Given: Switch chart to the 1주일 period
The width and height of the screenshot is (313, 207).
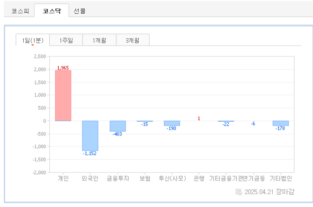Looking at the screenshot, I should [x=66, y=40].
